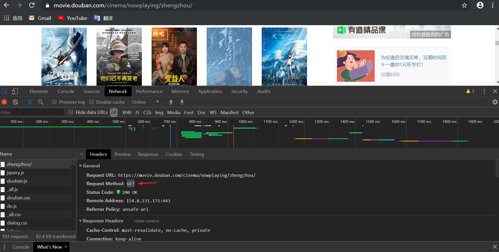The image size is (499, 252).
Task: Enable Preserve log checkbox
Action: [x=54, y=102]
